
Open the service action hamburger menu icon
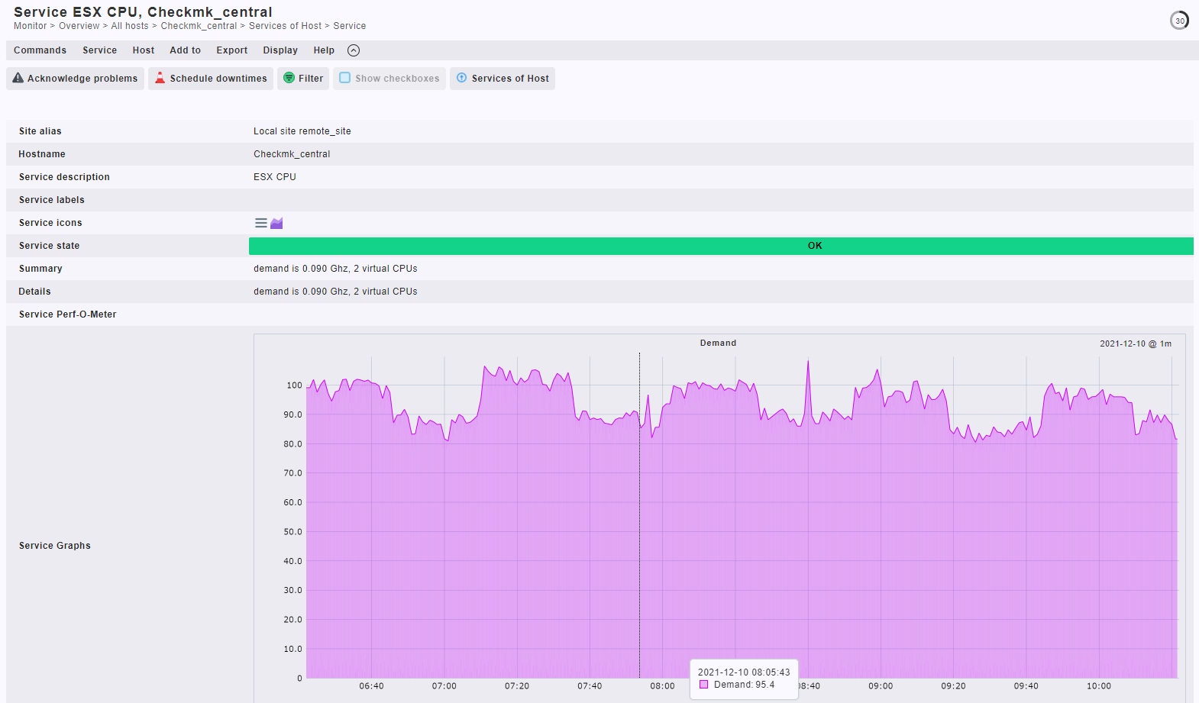(261, 223)
